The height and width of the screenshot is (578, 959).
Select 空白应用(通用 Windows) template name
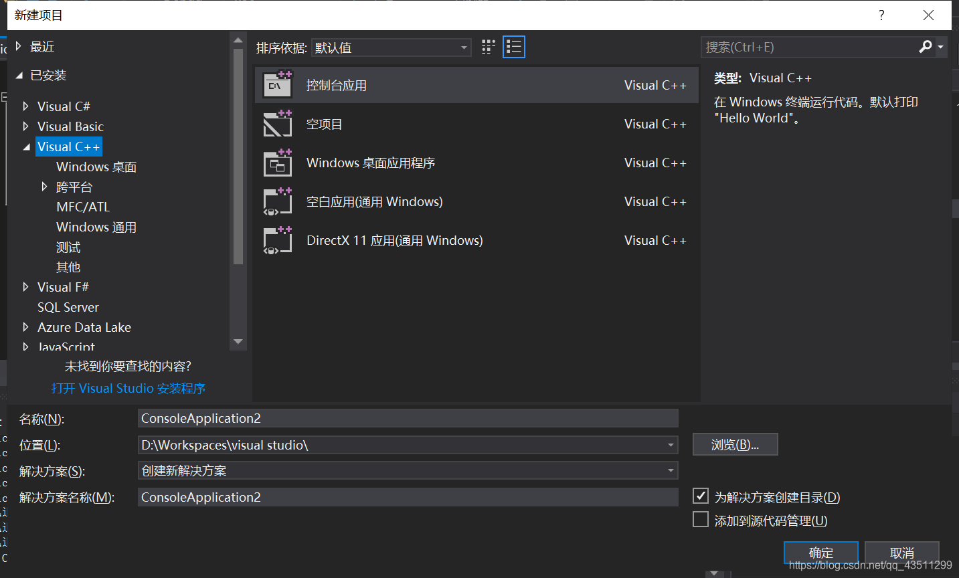tap(375, 201)
